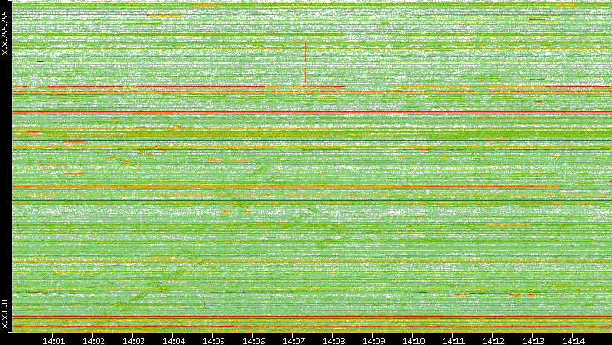Click the x.x.255.255 address axis label
This screenshot has height=345, width=612.
(5, 33)
